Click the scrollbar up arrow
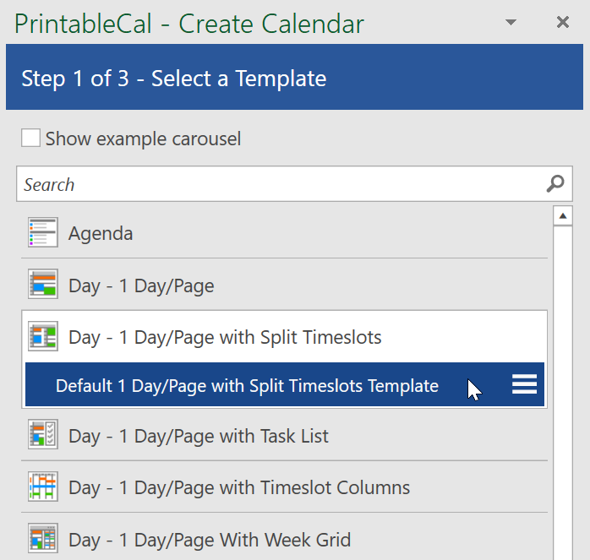The image size is (590, 560). [x=563, y=216]
